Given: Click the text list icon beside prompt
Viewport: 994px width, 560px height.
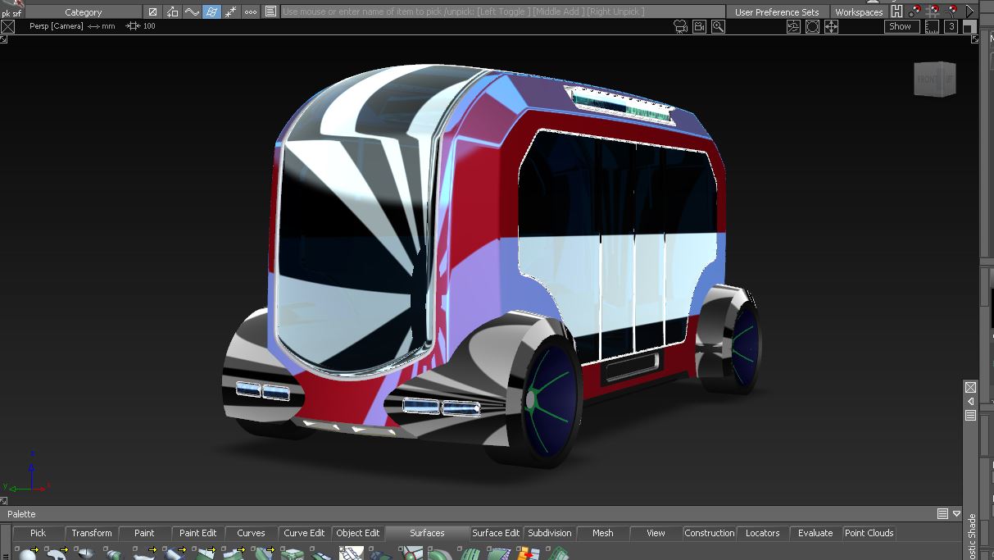Looking at the screenshot, I should tap(270, 11).
